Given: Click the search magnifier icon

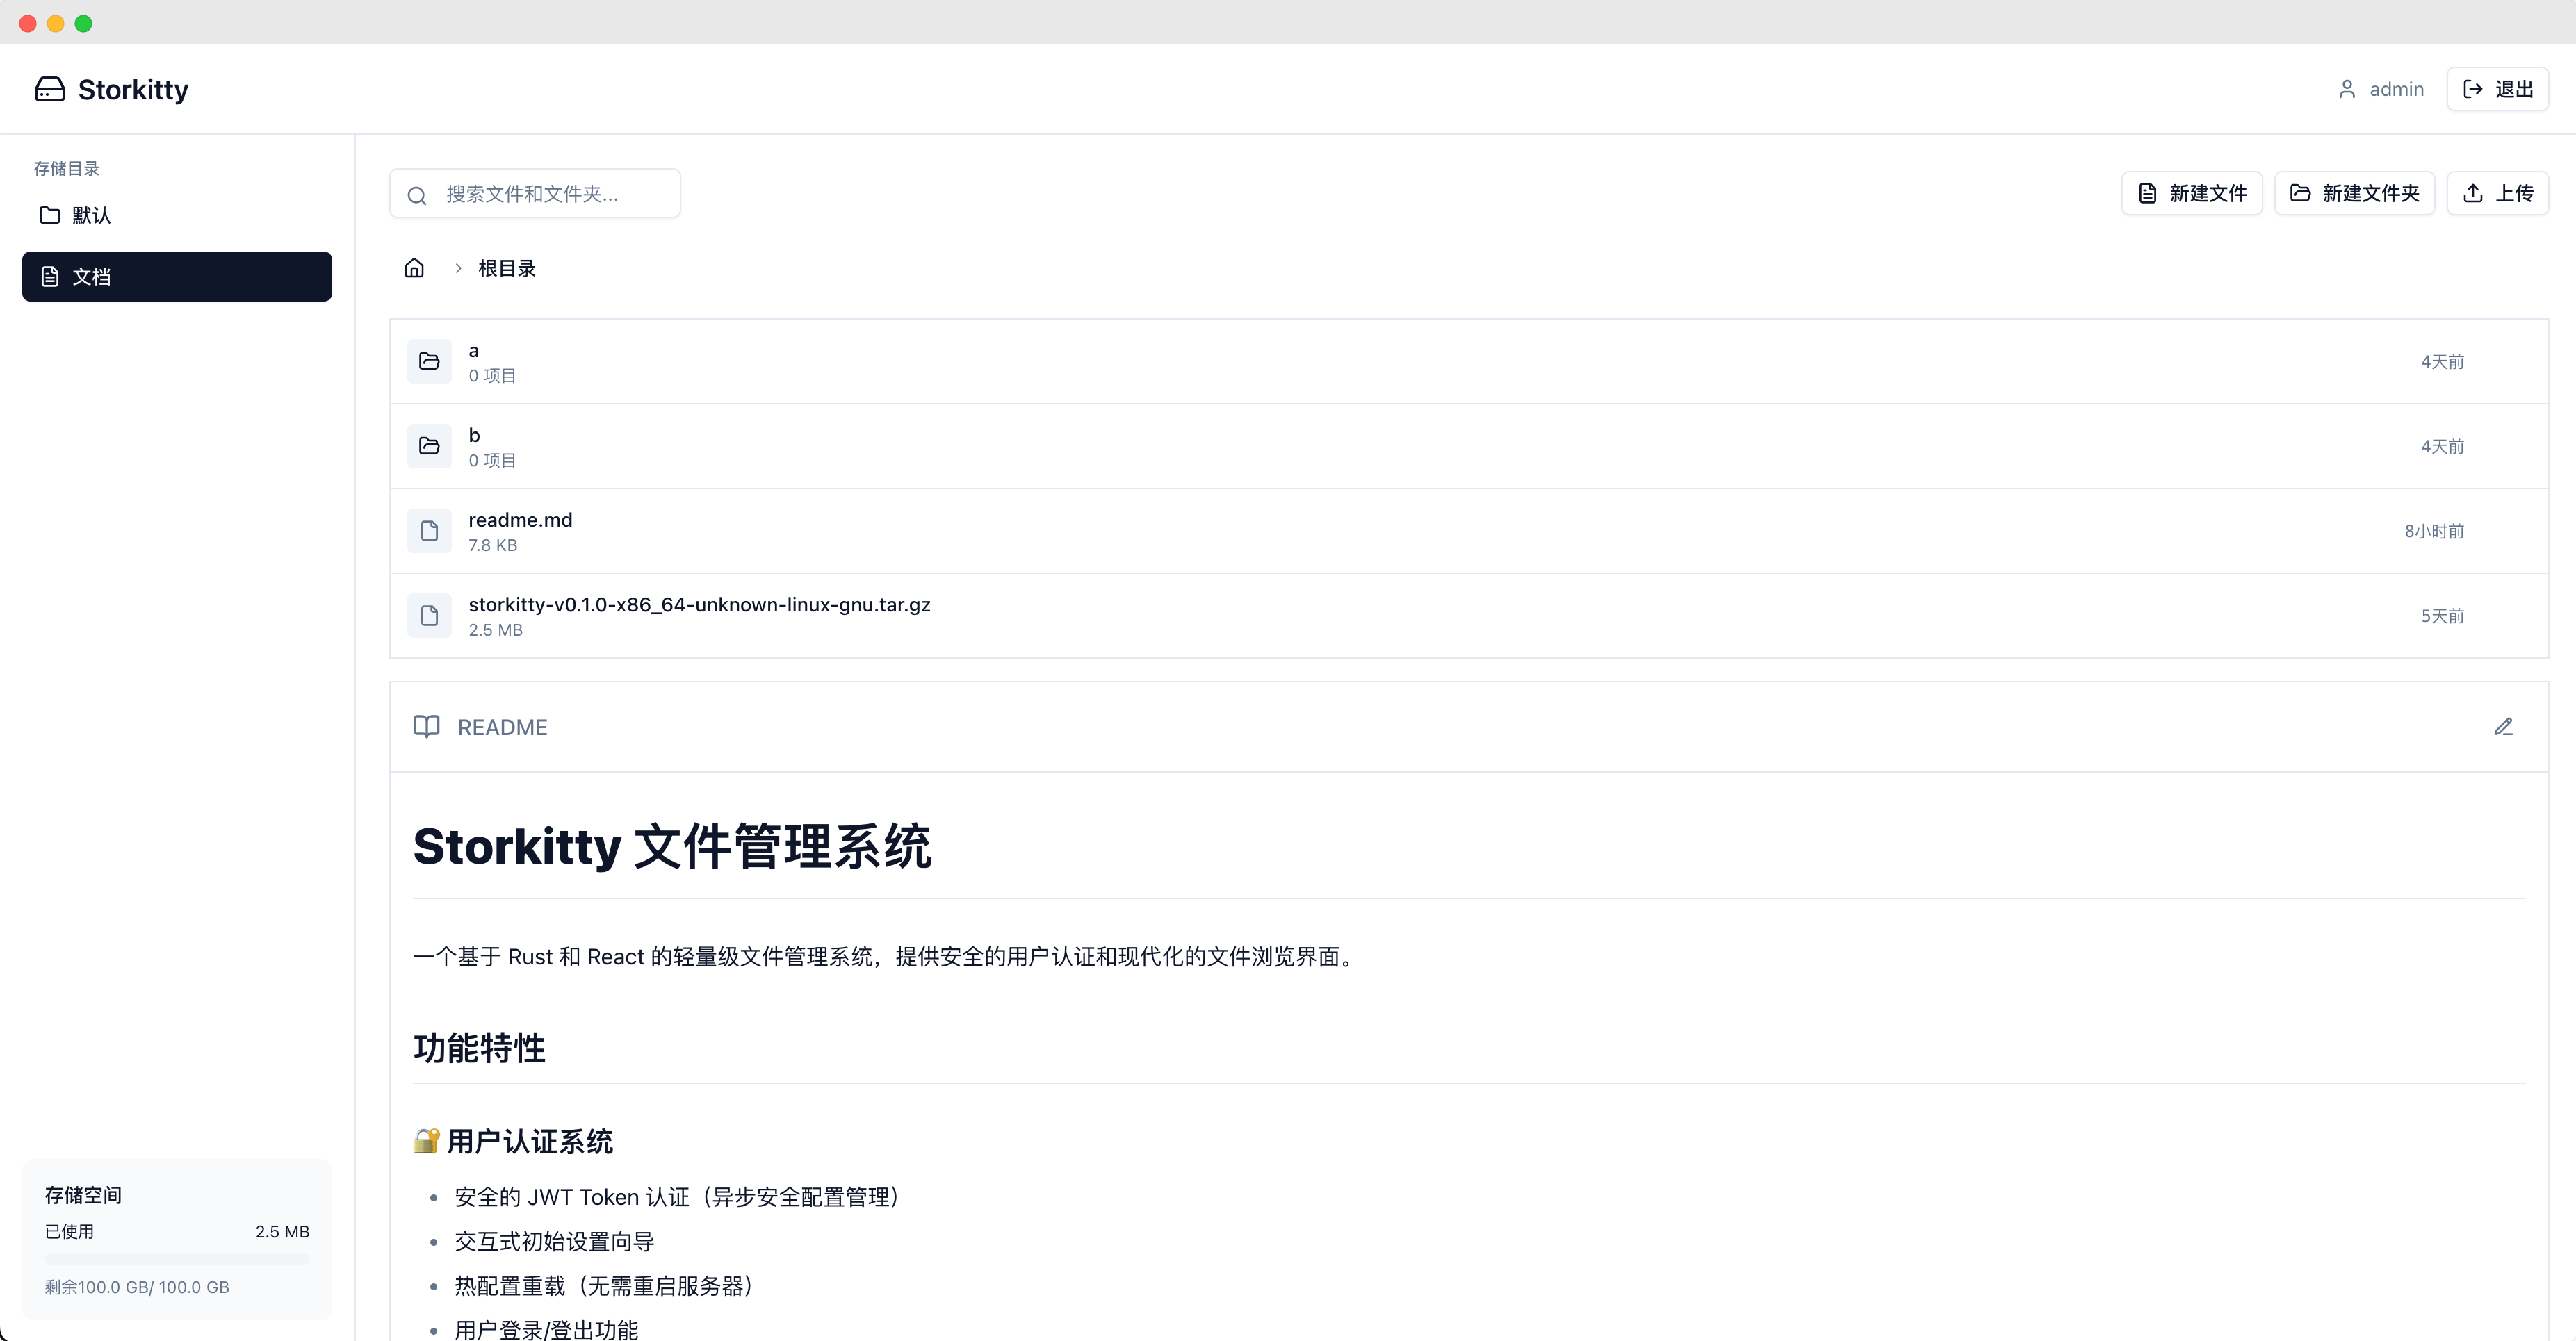Looking at the screenshot, I should tap(417, 195).
